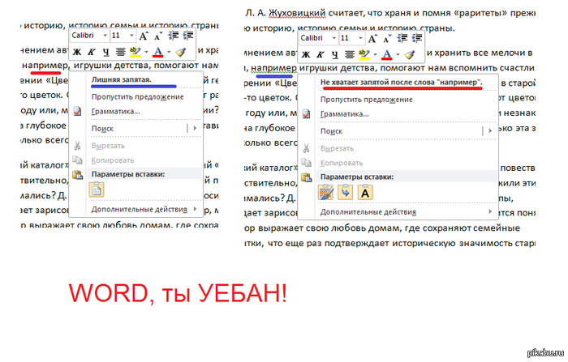This screenshot has height=362, width=568.
Task: Toggle Bold Ж in 'Лишняя запятая' screenshot toolbar
Action: click(x=77, y=52)
